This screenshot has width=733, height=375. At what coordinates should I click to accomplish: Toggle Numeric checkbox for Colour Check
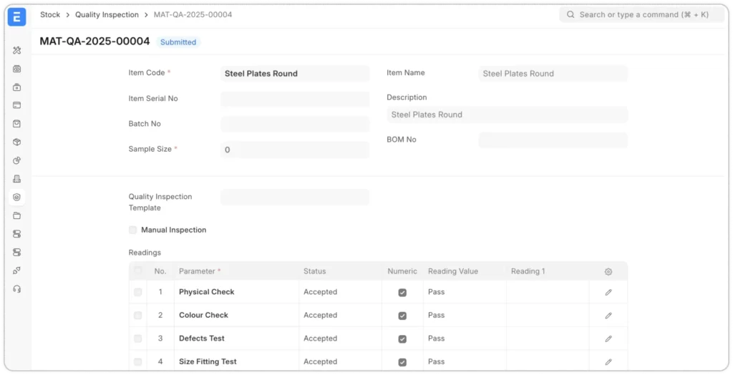tap(402, 316)
